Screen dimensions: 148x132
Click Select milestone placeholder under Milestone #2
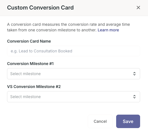[25, 97]
